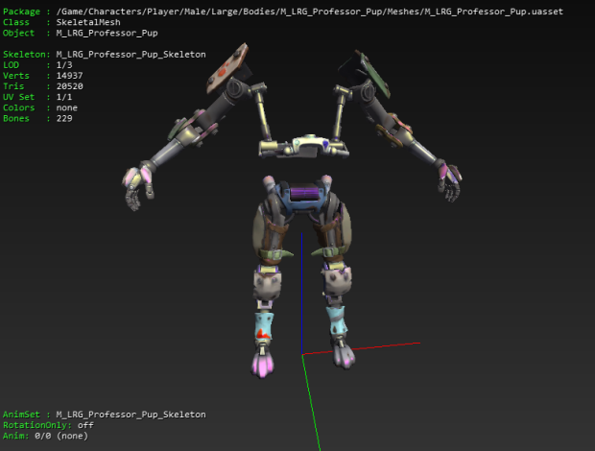
Task: Click the UV Set value '1/1'
Action: pyautogui.click(x=64, y=97)
